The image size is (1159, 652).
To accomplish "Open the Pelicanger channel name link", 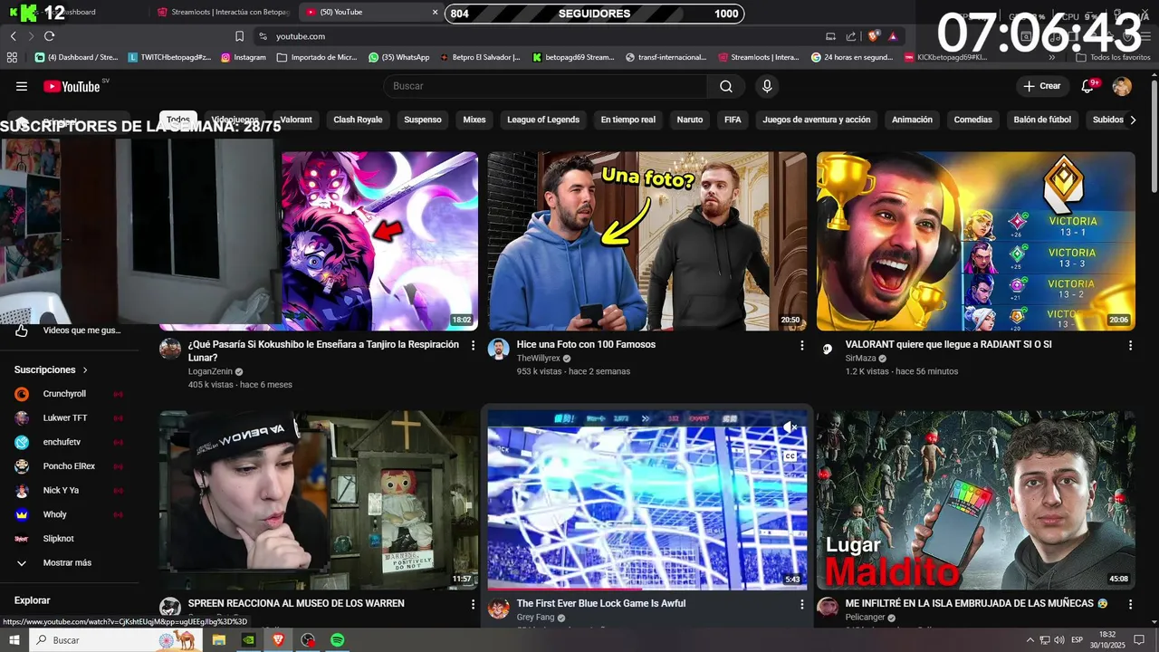I will 866,618.
